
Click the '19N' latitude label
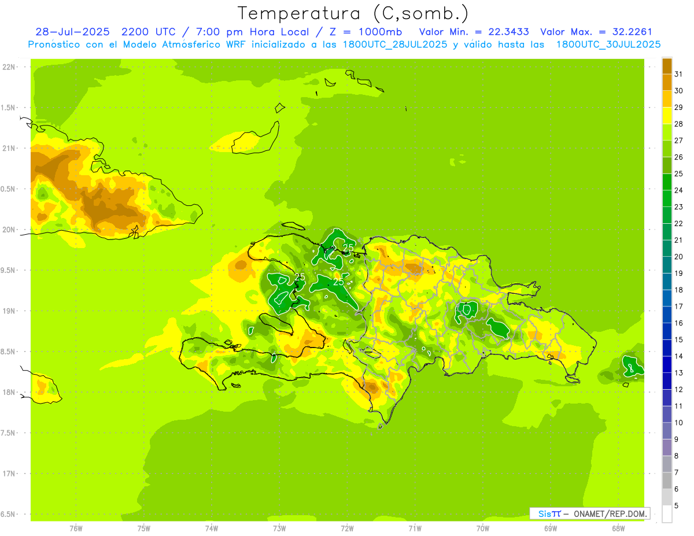(9, 311)
